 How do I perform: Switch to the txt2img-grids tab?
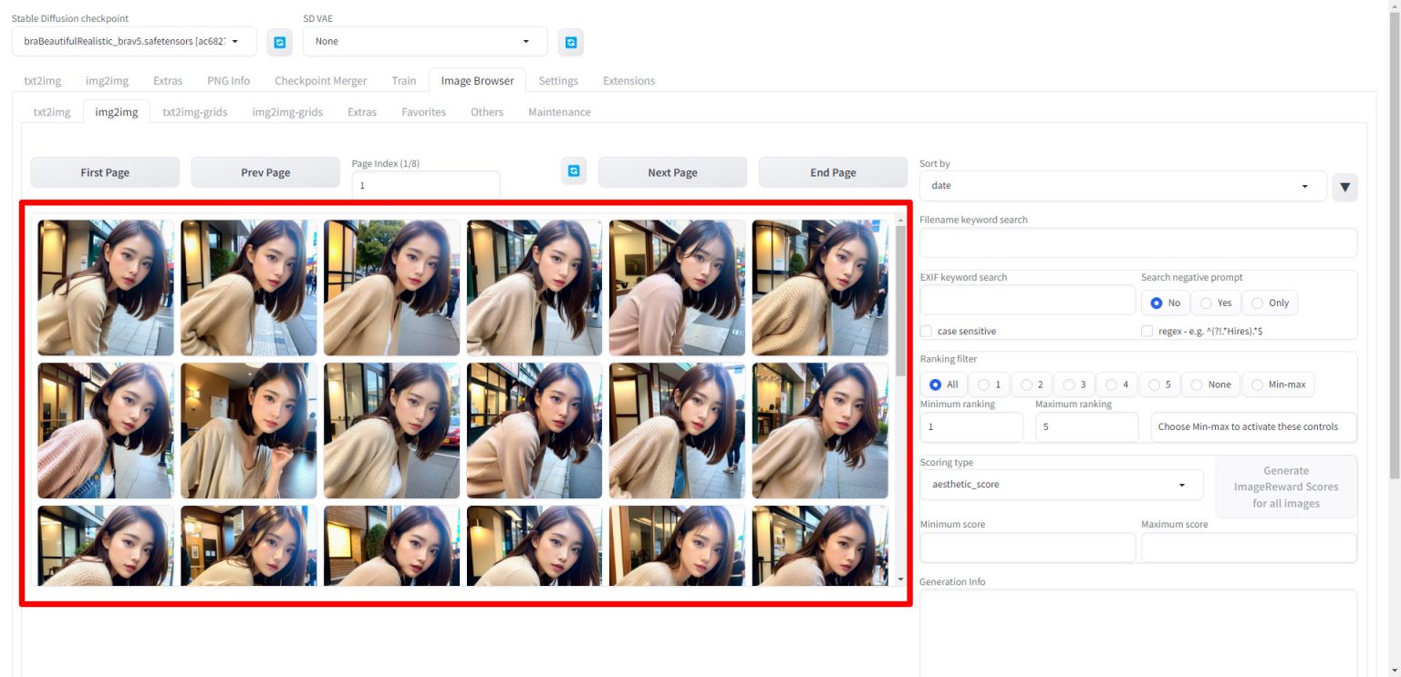pyautogui.click(x=194, y=111)
